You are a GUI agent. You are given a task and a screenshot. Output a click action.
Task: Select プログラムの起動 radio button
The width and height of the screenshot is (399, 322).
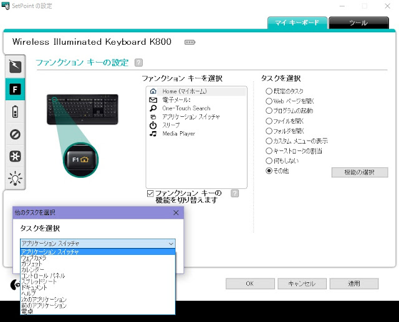click(269, 111)
